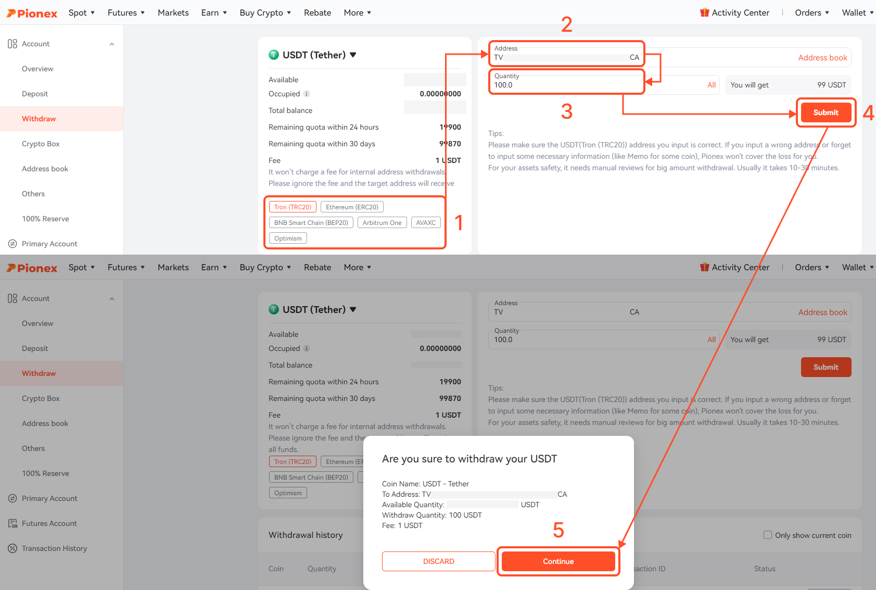Click the Primary Account icon in the lower sidebar
This screenshot has width=876, height=590.
pos(12,498)
